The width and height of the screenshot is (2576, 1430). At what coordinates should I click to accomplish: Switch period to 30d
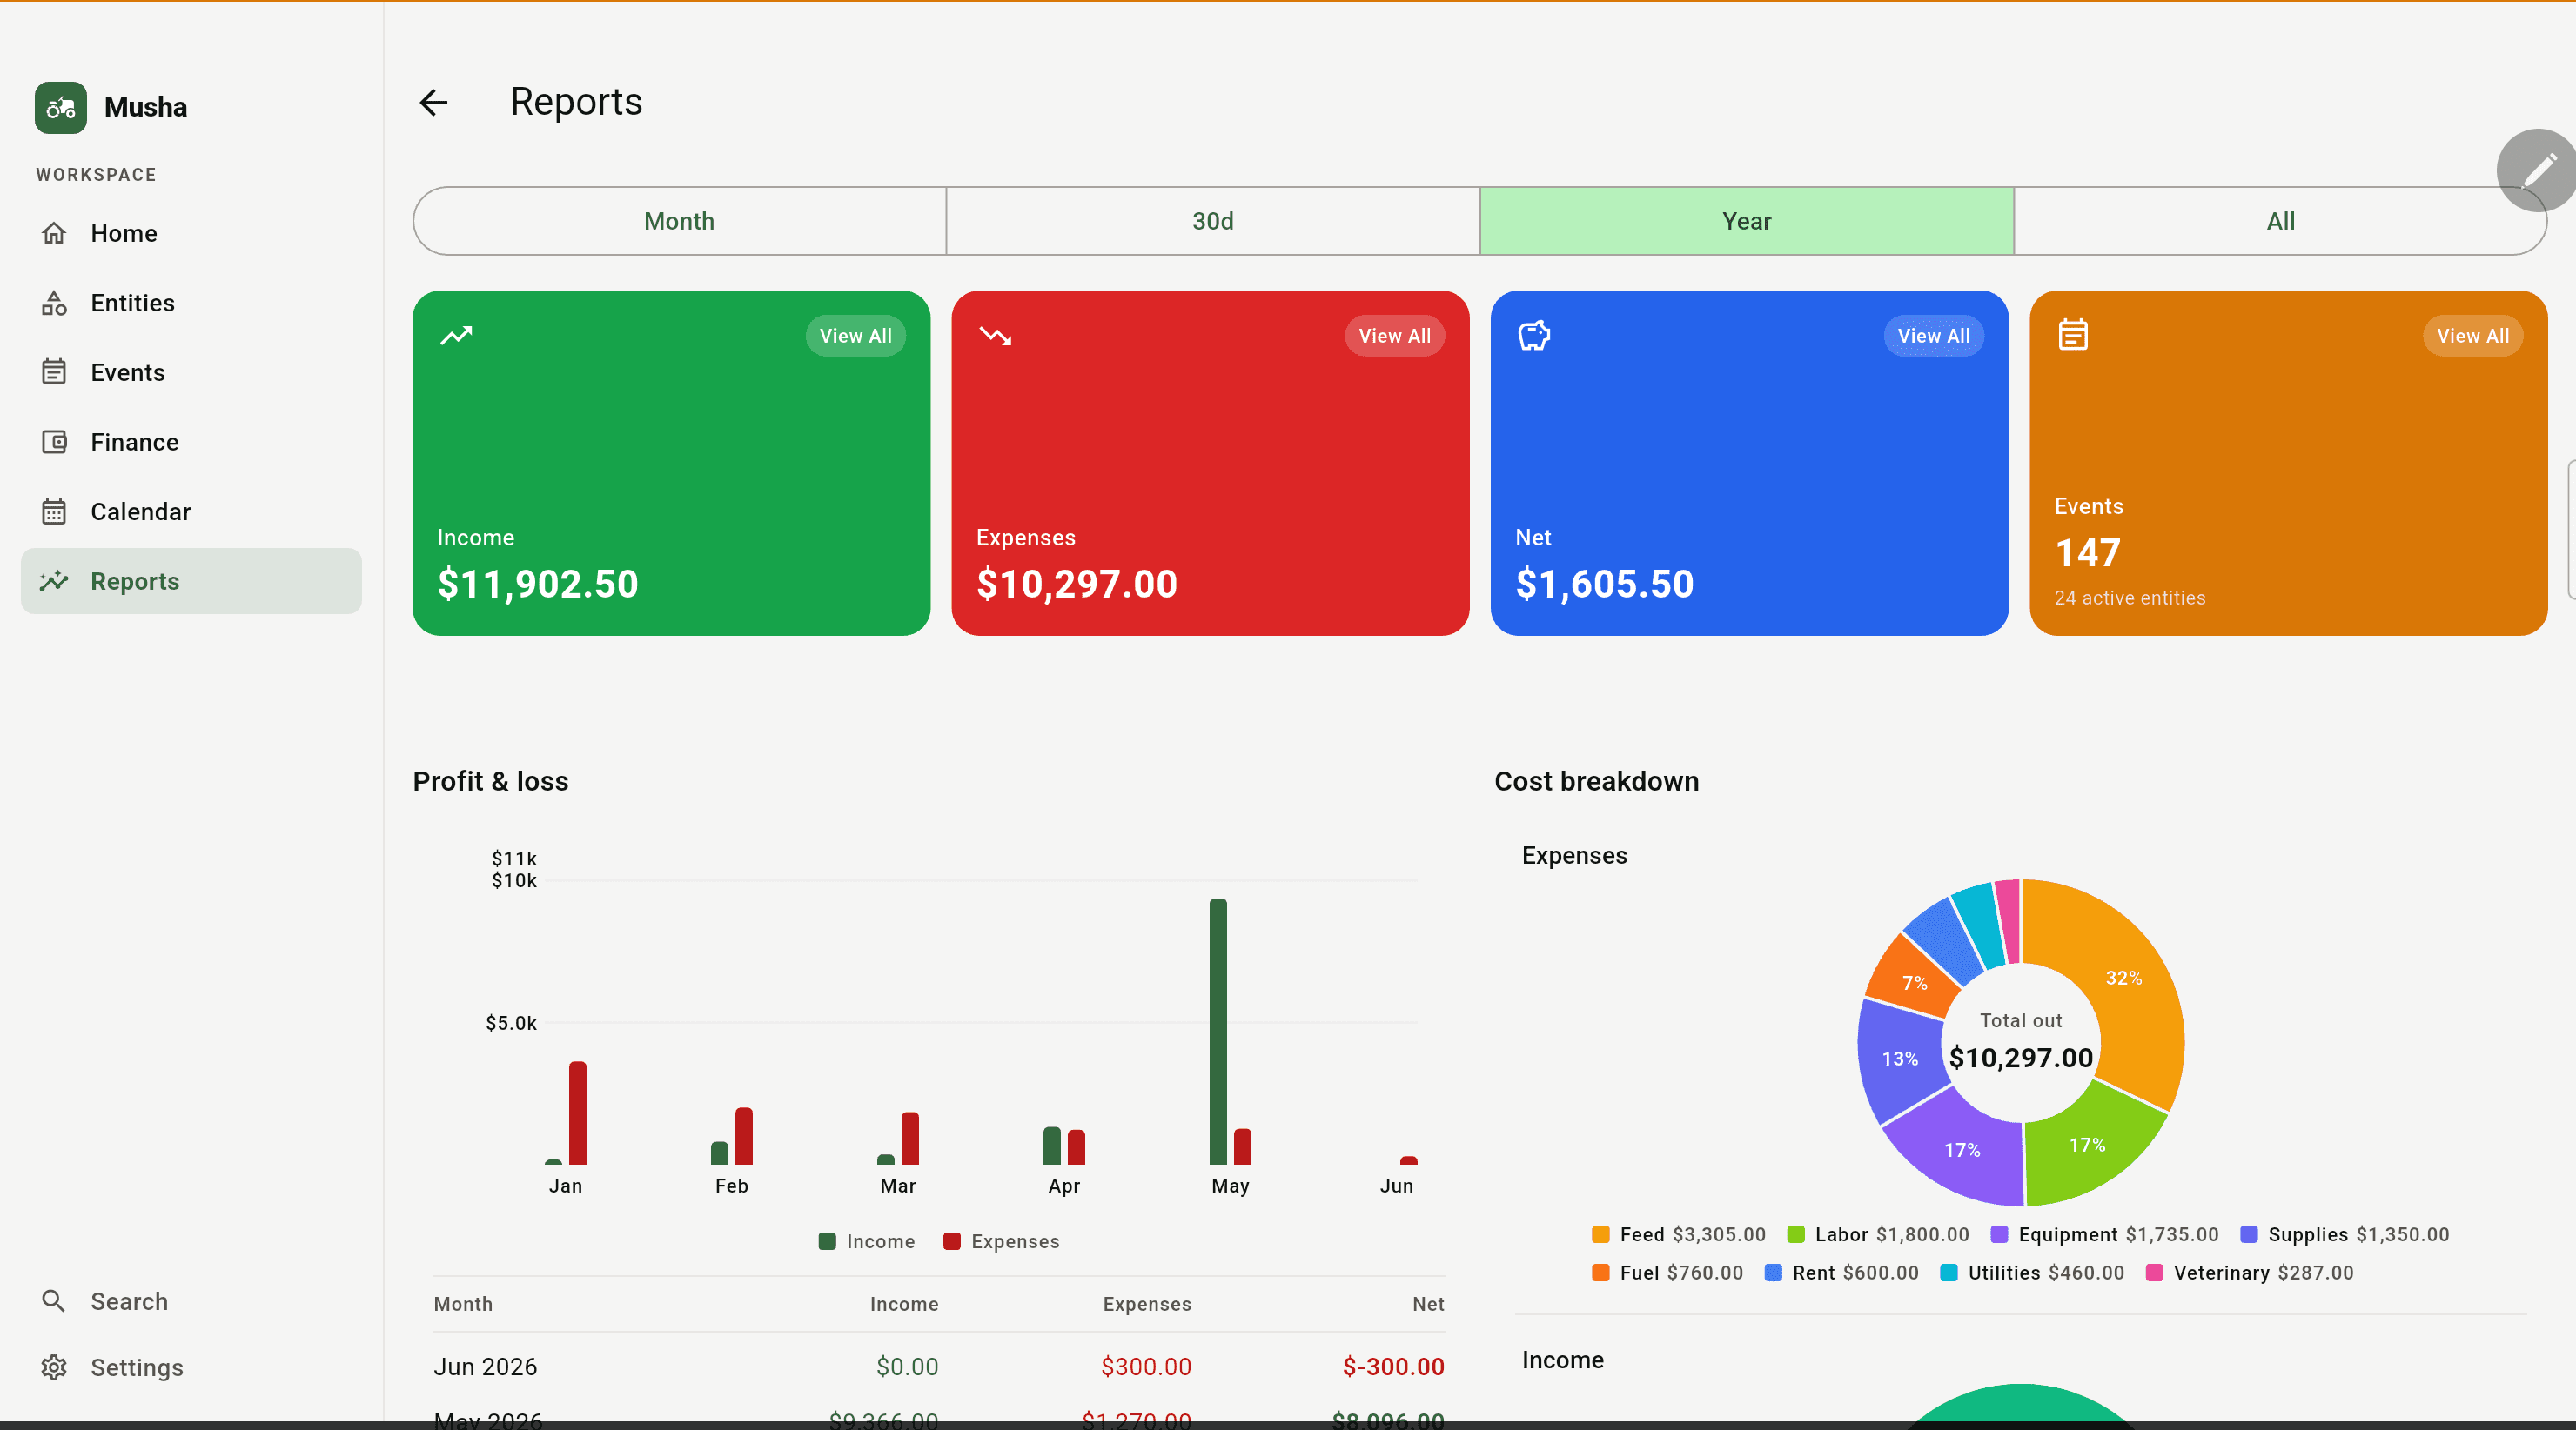click(x=1213, y=221)
